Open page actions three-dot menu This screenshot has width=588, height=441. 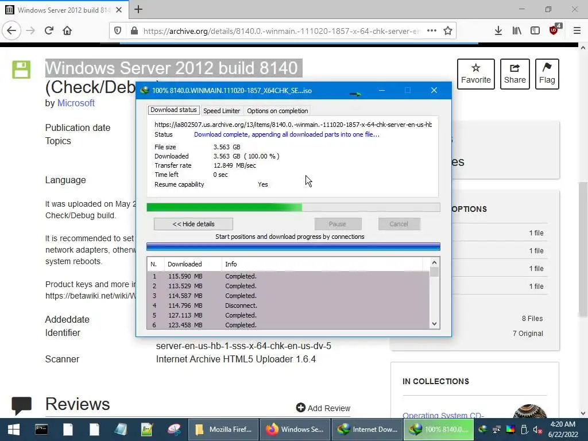click(432, 31)
